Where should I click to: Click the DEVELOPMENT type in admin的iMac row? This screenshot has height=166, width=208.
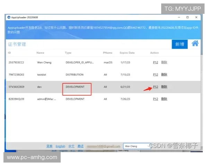coord(75,99)
